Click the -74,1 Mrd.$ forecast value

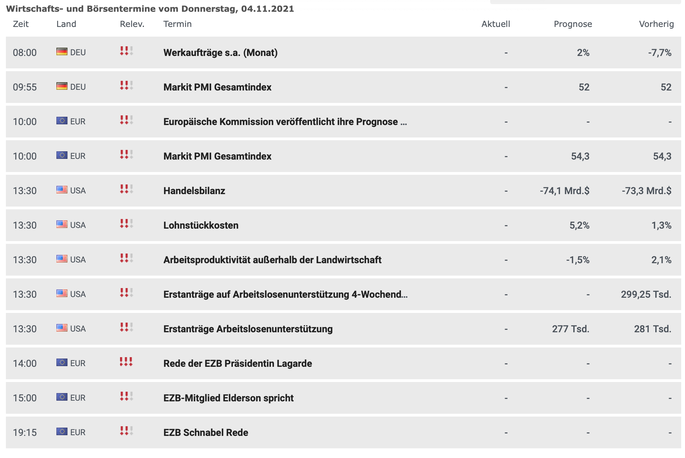(x=565, y=191)
